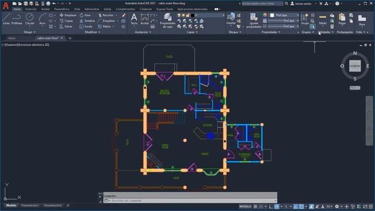Click the AutoCAD application menu logo
Viewport: 375px width, 211px height.
(6, 5)
